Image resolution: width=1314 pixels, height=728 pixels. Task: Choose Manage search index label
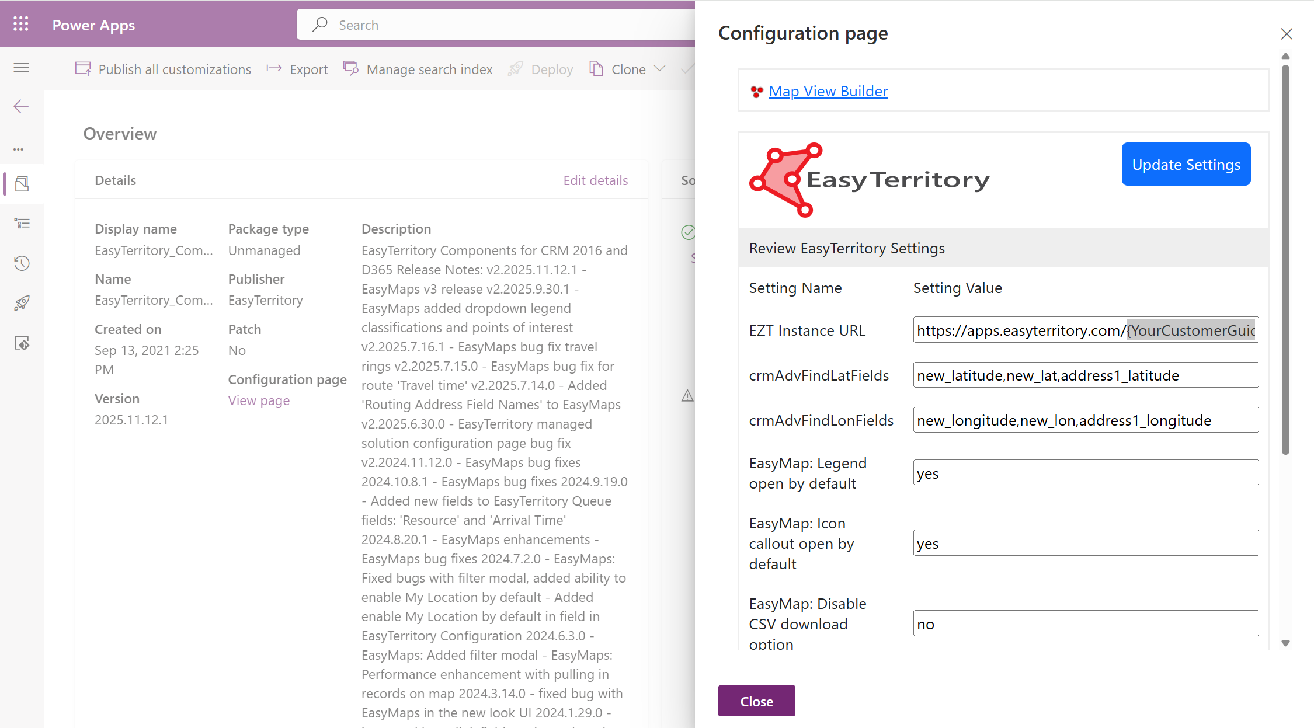coord(429,69)
